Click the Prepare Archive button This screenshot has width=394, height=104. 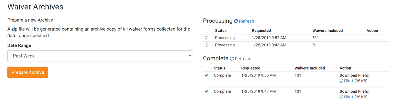click(x=28, y=72)
